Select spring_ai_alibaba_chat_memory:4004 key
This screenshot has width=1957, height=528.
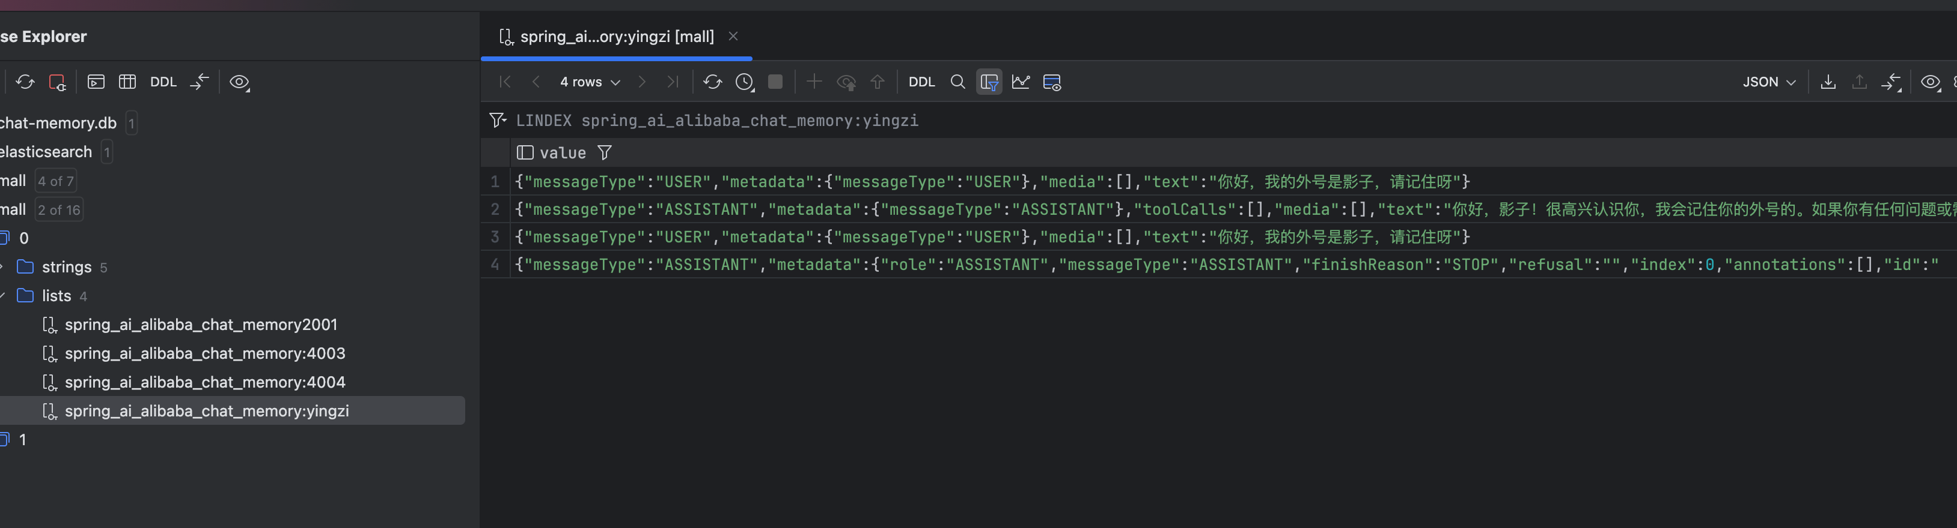(x=205, y=382)
